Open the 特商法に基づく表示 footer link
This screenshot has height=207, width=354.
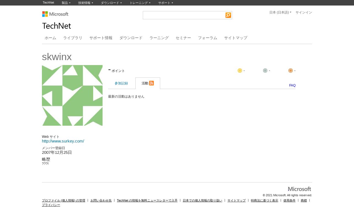click(264, 200)
